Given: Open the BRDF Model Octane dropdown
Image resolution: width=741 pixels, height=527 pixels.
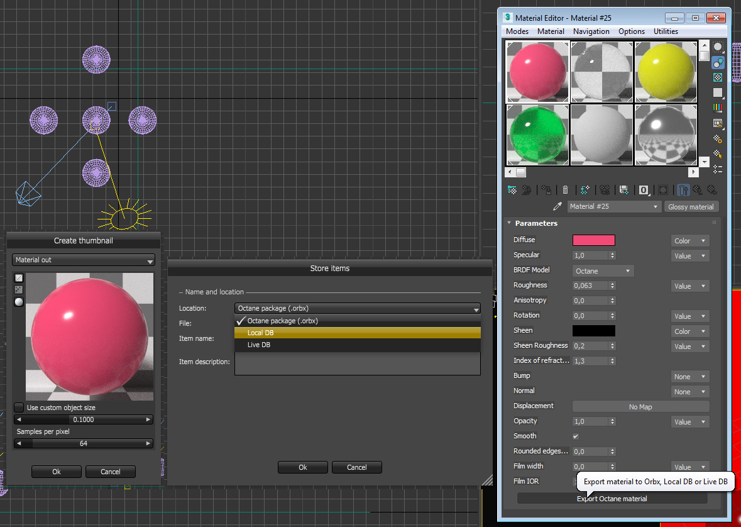Looking at the screenshot, I should pos(603,271).
